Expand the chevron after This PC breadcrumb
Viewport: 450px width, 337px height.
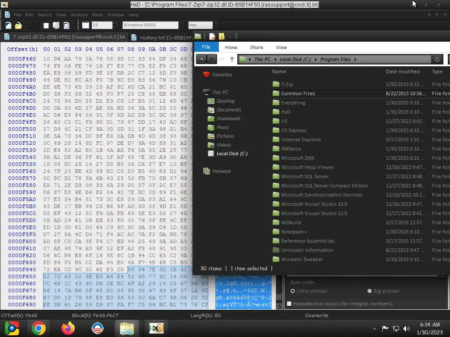(x=275, y=59)
